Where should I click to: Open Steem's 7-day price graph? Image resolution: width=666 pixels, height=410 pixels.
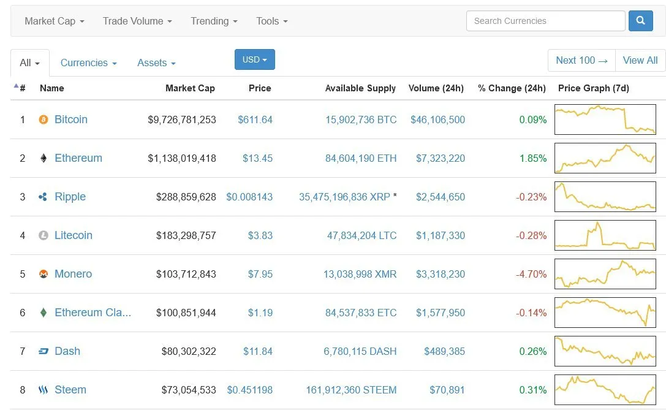[x=605, y=390]
